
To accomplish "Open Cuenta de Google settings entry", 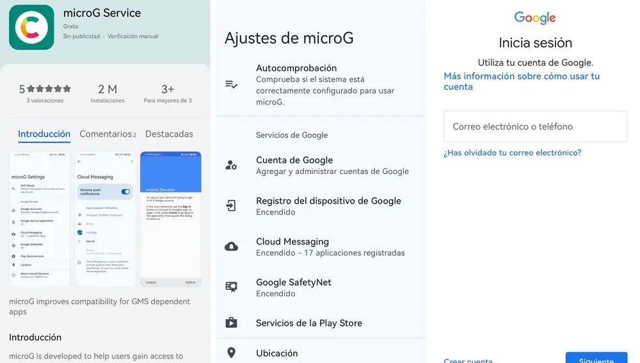I will coord(321,165).
